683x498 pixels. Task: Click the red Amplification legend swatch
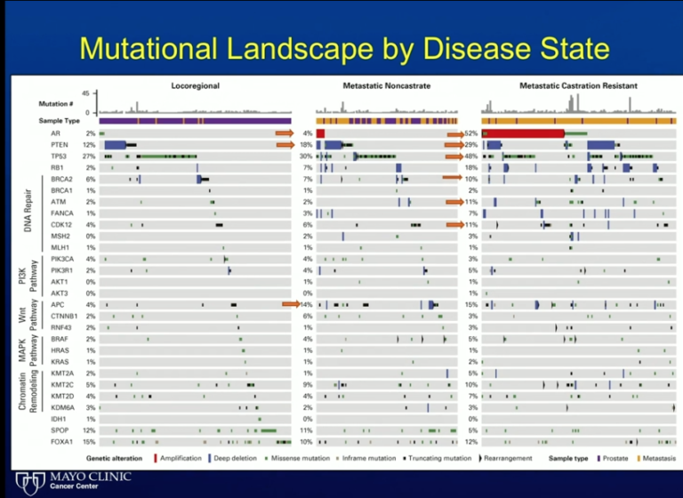[x=157, y=458]
